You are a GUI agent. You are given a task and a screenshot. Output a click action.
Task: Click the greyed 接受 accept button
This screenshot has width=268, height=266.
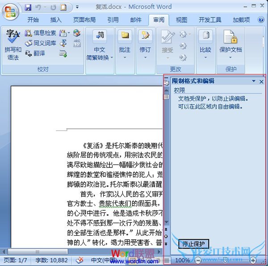[167, 45]
